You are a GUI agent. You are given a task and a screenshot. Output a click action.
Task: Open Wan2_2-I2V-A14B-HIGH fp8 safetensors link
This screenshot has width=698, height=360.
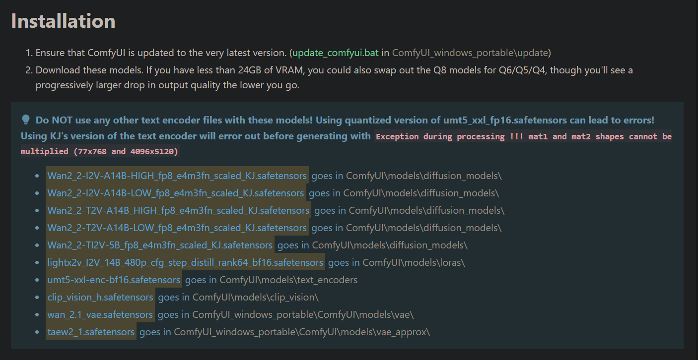click(x=177, y=176)
